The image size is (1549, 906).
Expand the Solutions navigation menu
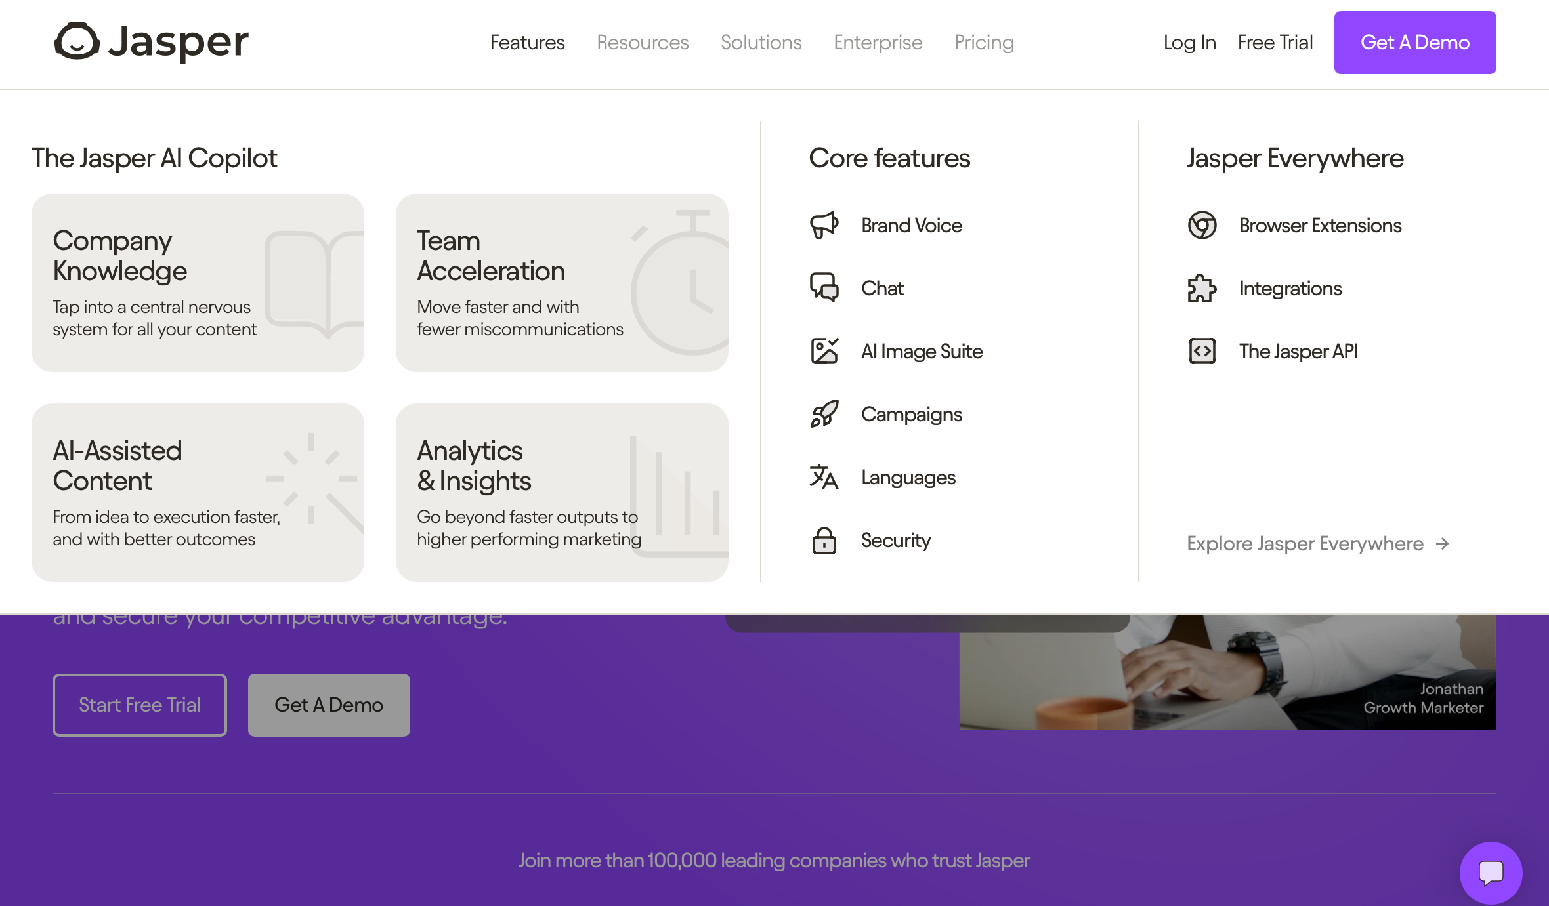point(761,43)
